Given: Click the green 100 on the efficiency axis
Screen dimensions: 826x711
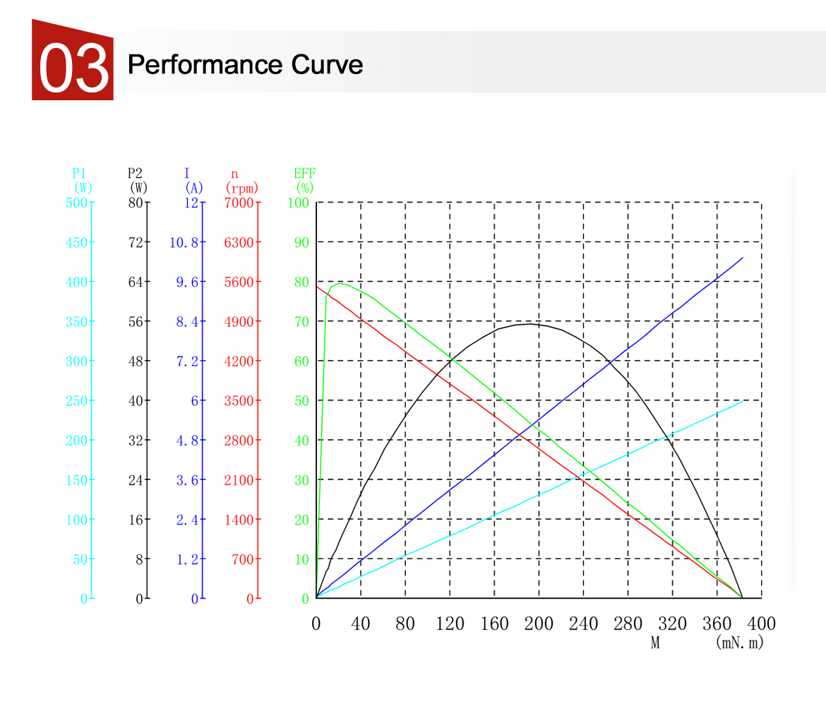Looking at the screenshot, I should (x=299, y=203).
